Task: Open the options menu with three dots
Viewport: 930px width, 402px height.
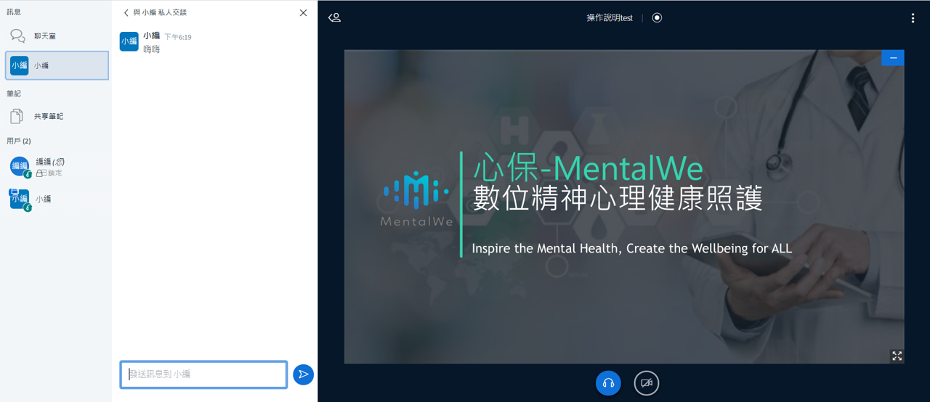Action: pos(913,18)
